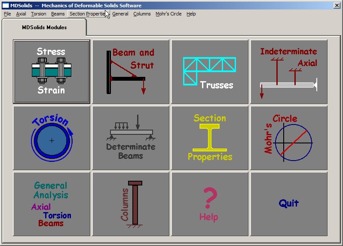Open the Torsion menu in menu bar

(x=39, y=14)
